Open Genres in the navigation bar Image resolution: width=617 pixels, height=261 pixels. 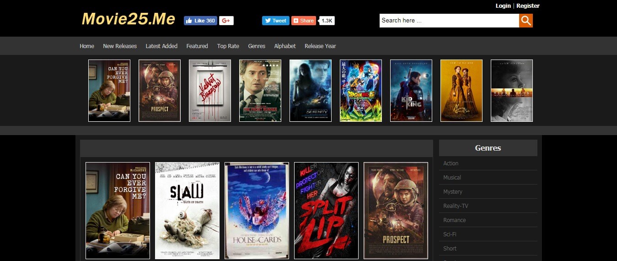tap(257, 46)
